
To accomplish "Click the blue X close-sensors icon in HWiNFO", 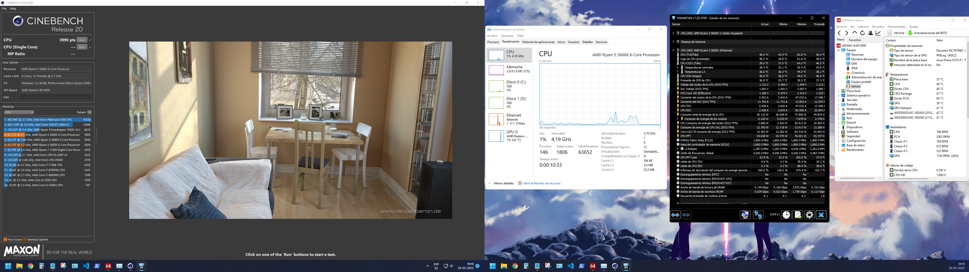I will point(821,215).
